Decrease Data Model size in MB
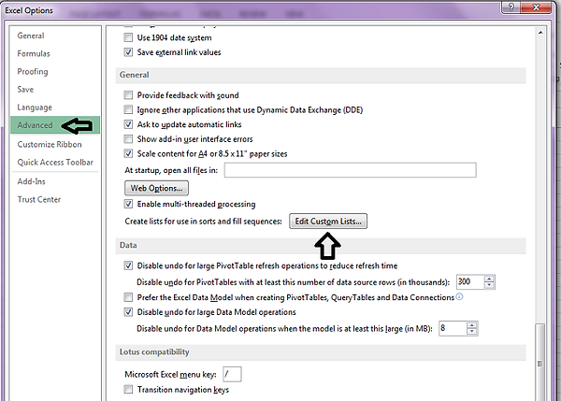Screen dimensions: 561x401 (x=472, y=332)
